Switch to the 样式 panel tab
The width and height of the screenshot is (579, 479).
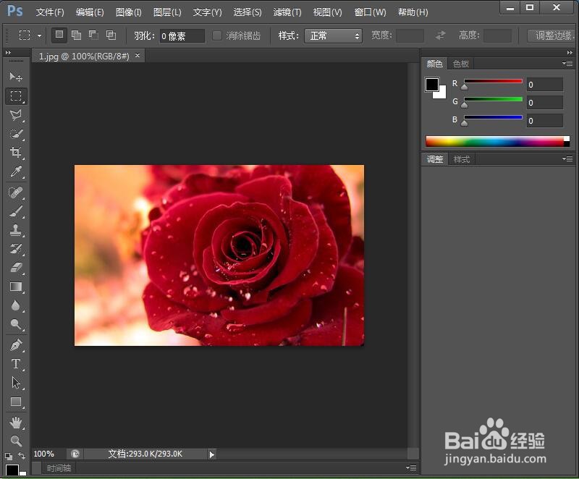[x=462, y=159]
